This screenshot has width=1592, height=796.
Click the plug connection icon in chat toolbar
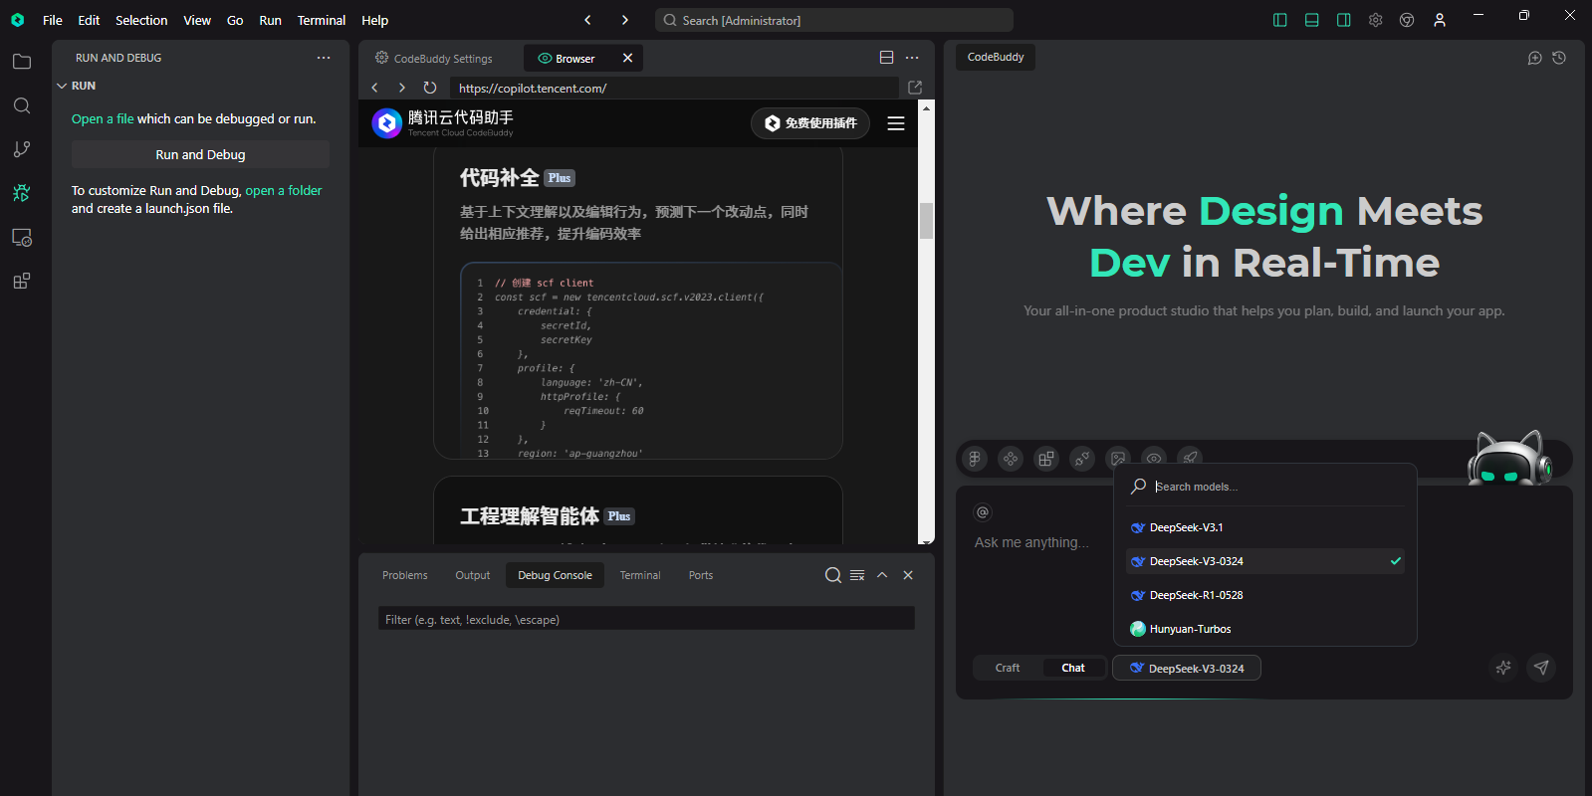coord(1082,459)
